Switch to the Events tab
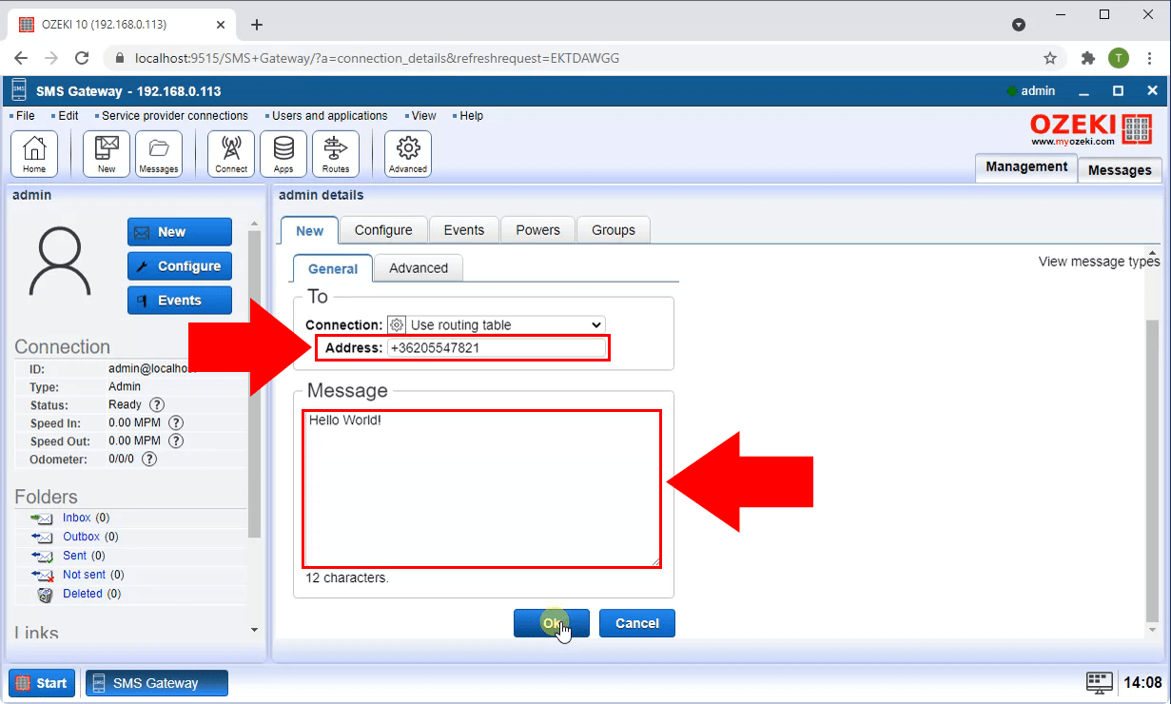Viewport: 1171px width, 704px height. [x=464, y=230]
